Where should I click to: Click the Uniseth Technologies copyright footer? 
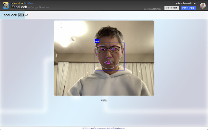104,128
